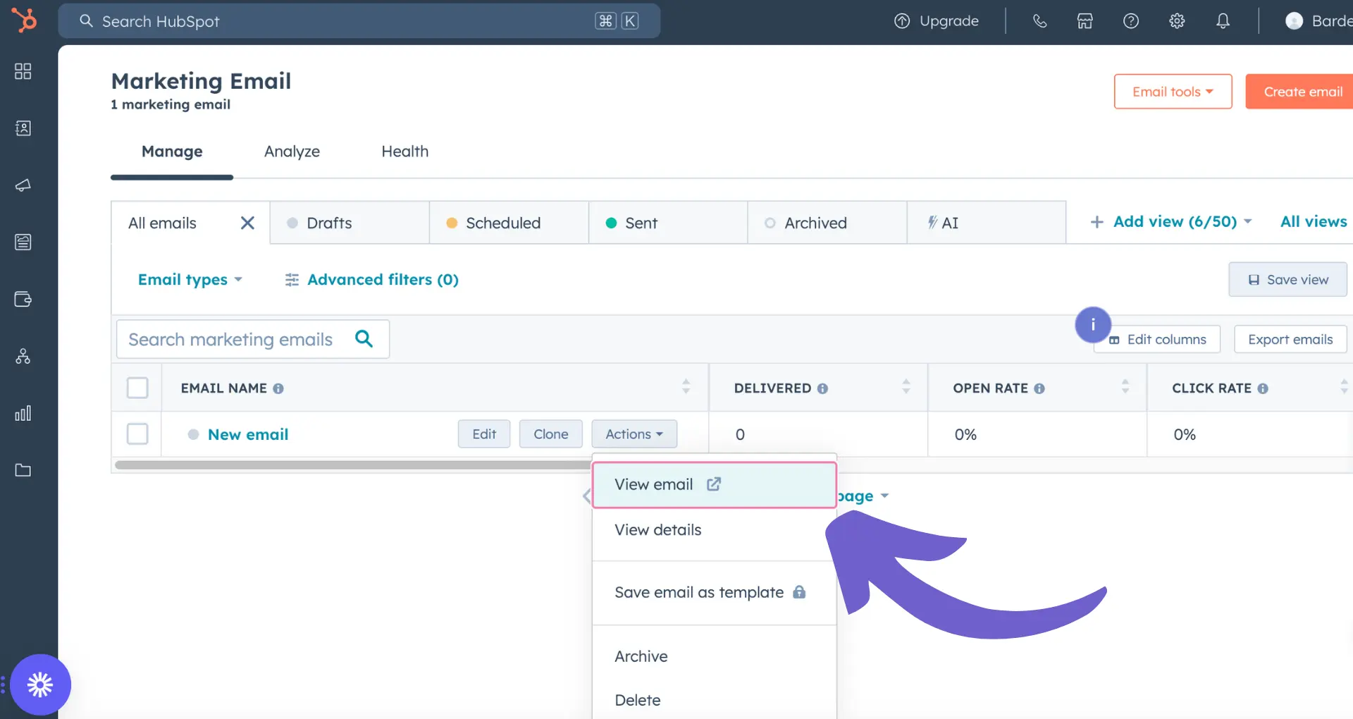
Task: Open the AI view tab
Action: [x=987, y=223]
